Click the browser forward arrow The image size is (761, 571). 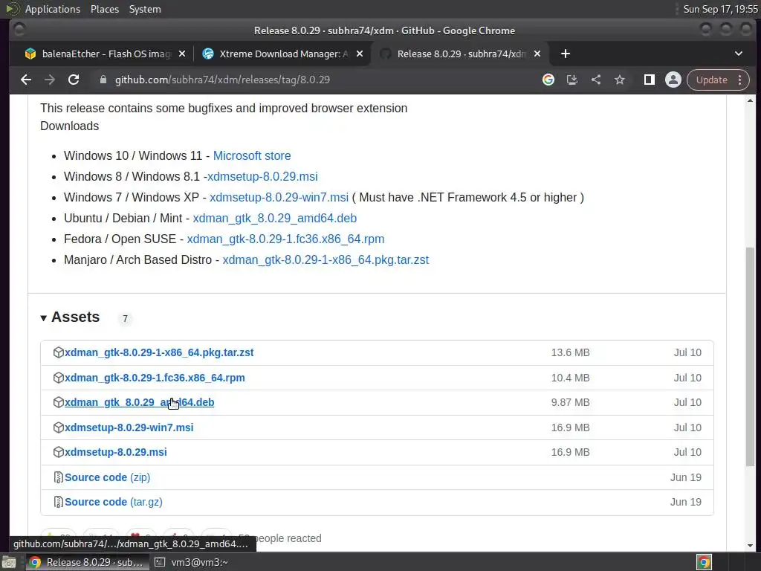pyautogui.click(x=50, y=80)
